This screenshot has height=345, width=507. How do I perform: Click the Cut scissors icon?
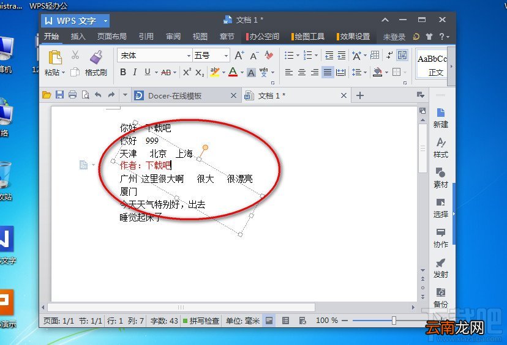(75, 55)
